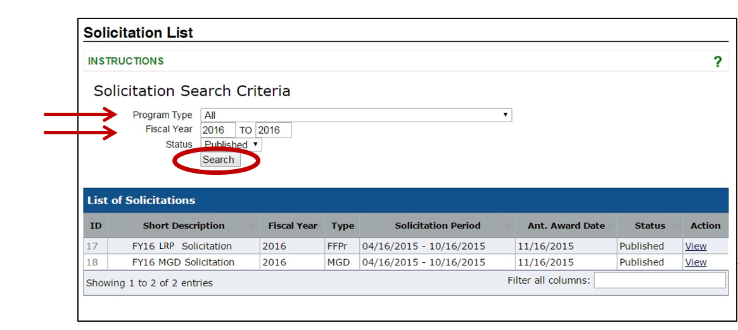This screenshot has height=330, width=738.
Task: Sort by the Fiscal Year column header
Action: pos(293,225)
